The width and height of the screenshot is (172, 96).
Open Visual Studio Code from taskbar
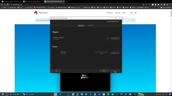point(60,94)
